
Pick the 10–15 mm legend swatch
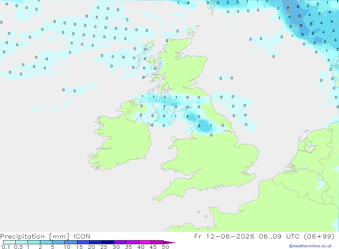pos(71,242)
